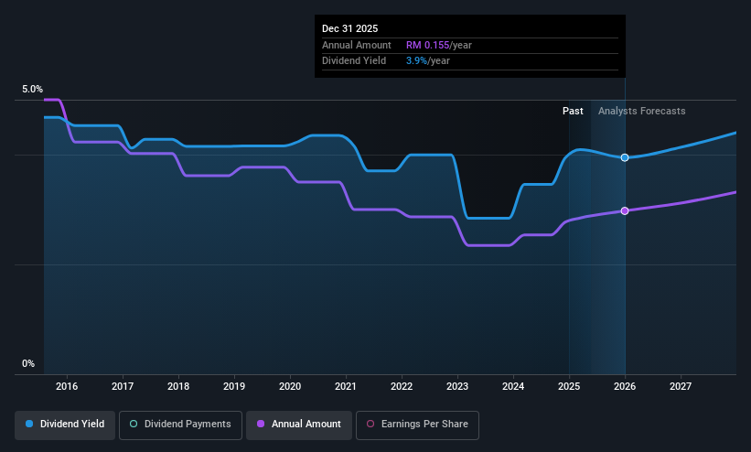This screenshot has height=452, width=751.
Task: Show the Earnings Per Share series
Action: pos(417,425)
